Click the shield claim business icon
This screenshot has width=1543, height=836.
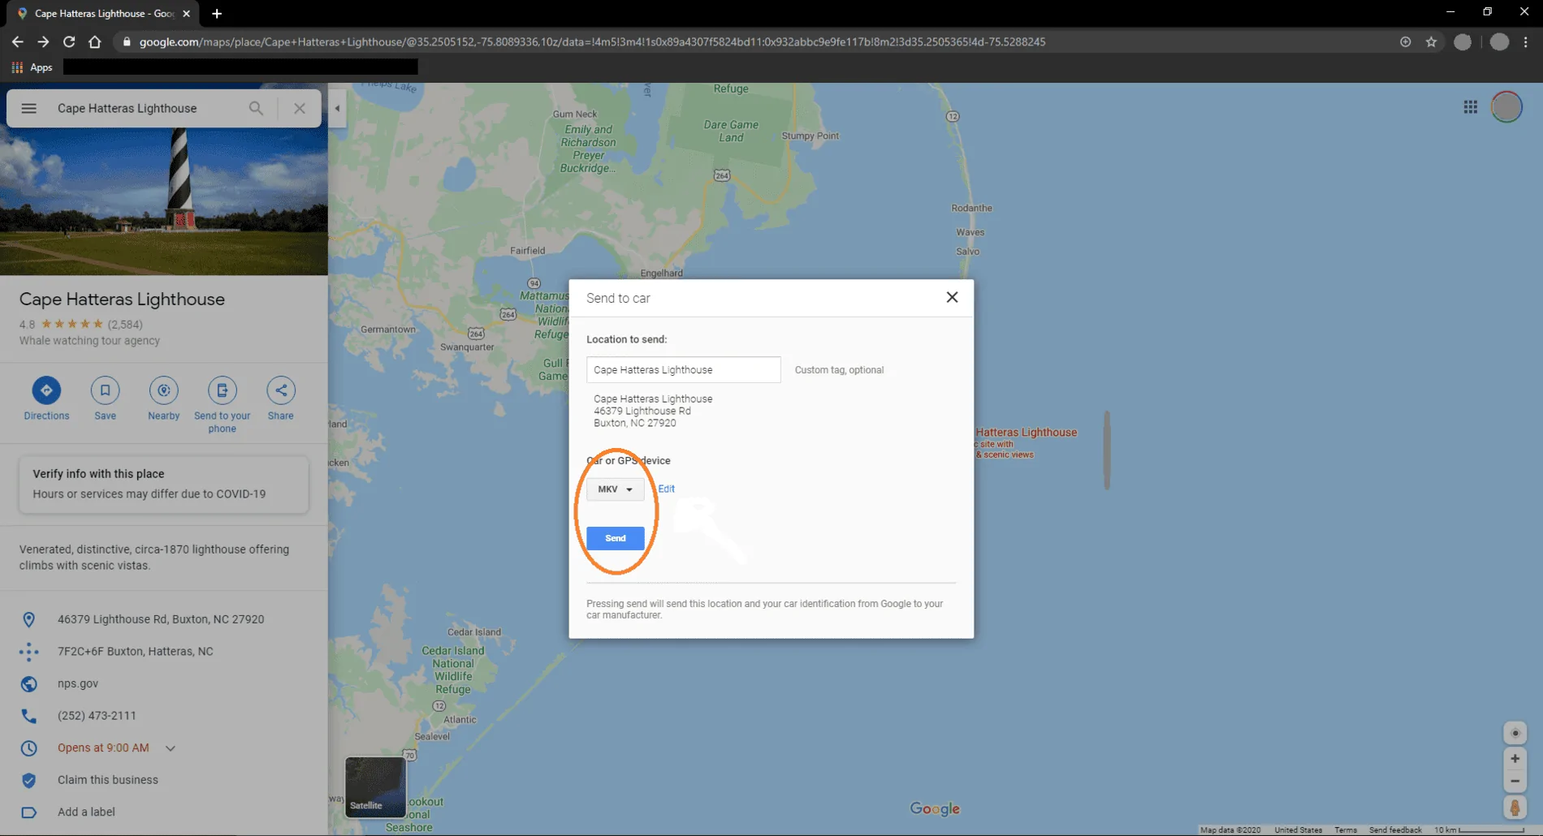tap(28, 780)
